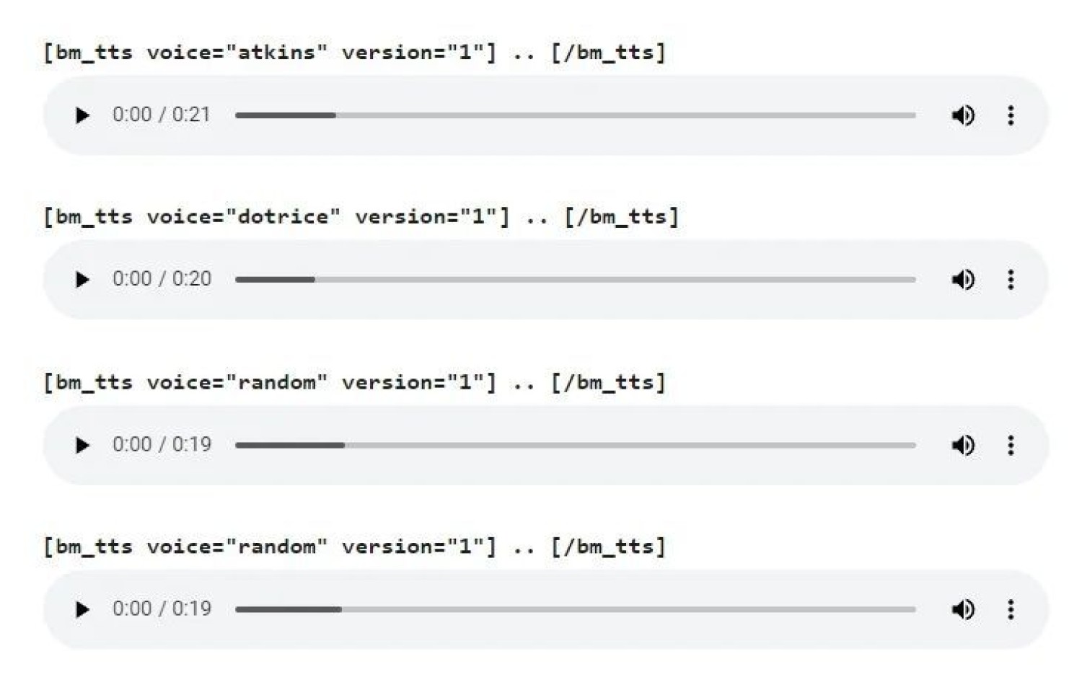Seek within the 0:19 first random progress bar

[x=575, y=445]
